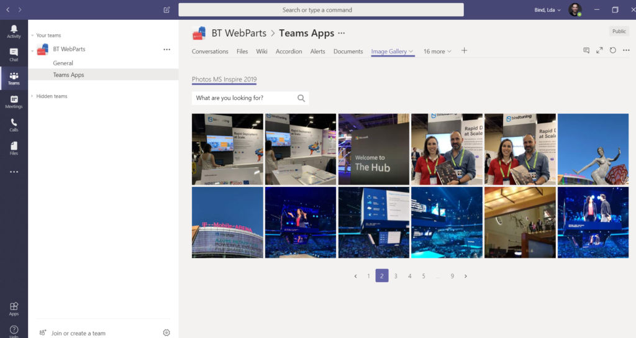The width and height of the screenshot is (636, 338).
Task: Collapse the BT WebParts team channels
Action: click(x=32, y=51)
